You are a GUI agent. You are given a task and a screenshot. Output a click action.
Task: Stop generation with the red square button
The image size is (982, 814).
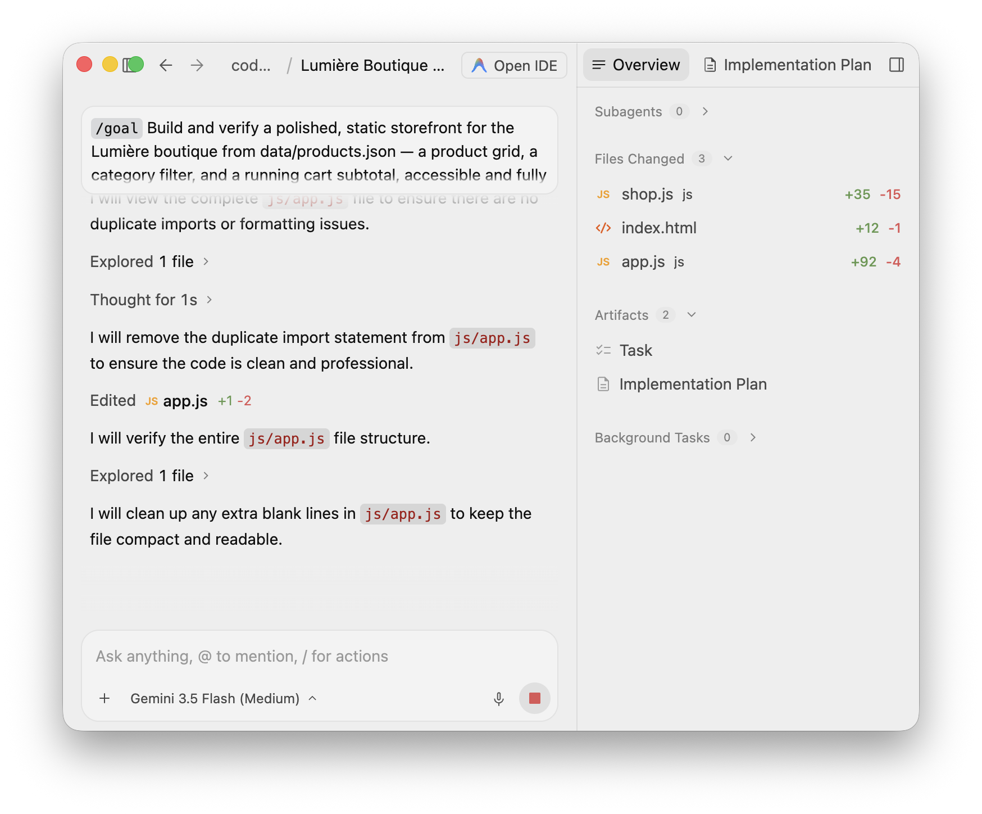pos(535,698)
